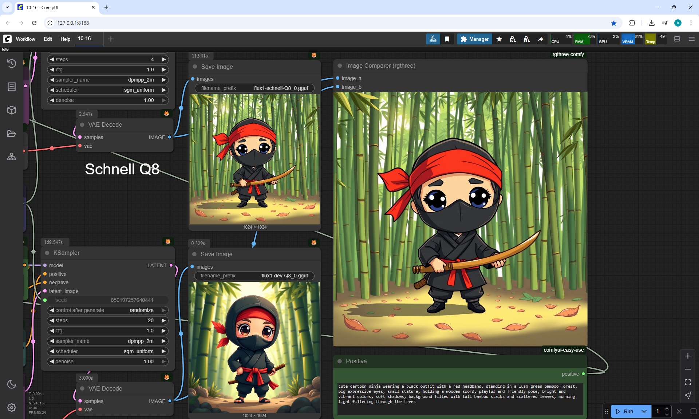The image size is (699, 419).
Task: Toggle the bottom panel icon
Action: [677, 39]
